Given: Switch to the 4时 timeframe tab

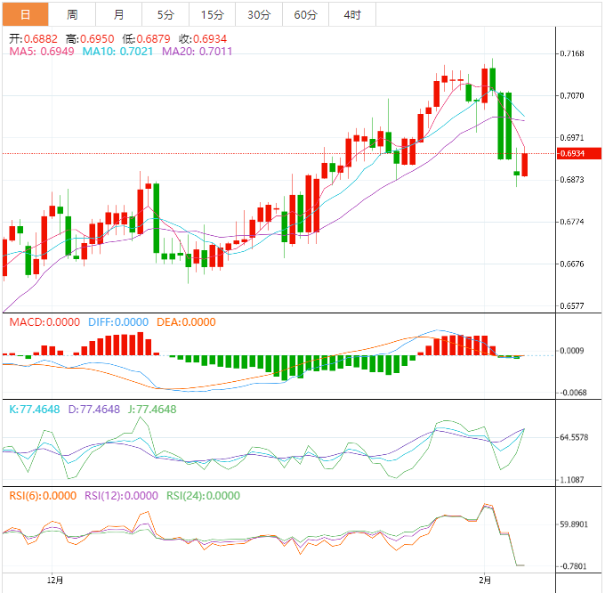Looking at the screenshot, I should click(351, 14).
